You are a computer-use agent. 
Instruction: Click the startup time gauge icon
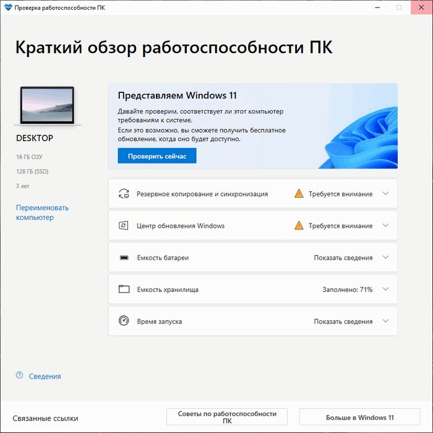[124, 321]
